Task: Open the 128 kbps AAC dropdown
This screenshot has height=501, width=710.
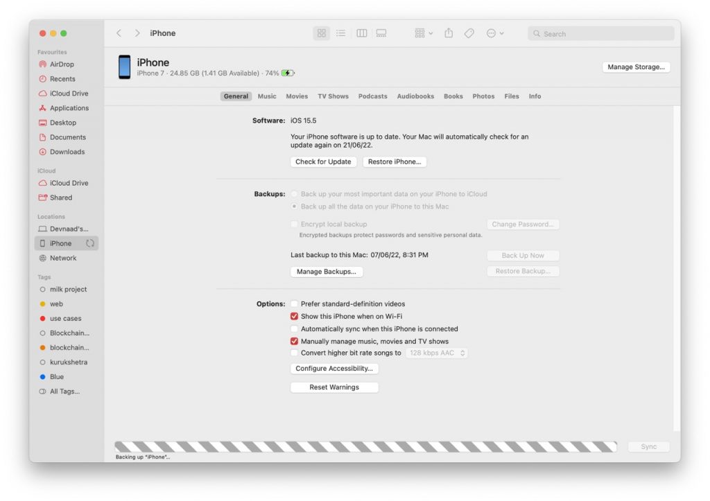Action: [437, 353]
